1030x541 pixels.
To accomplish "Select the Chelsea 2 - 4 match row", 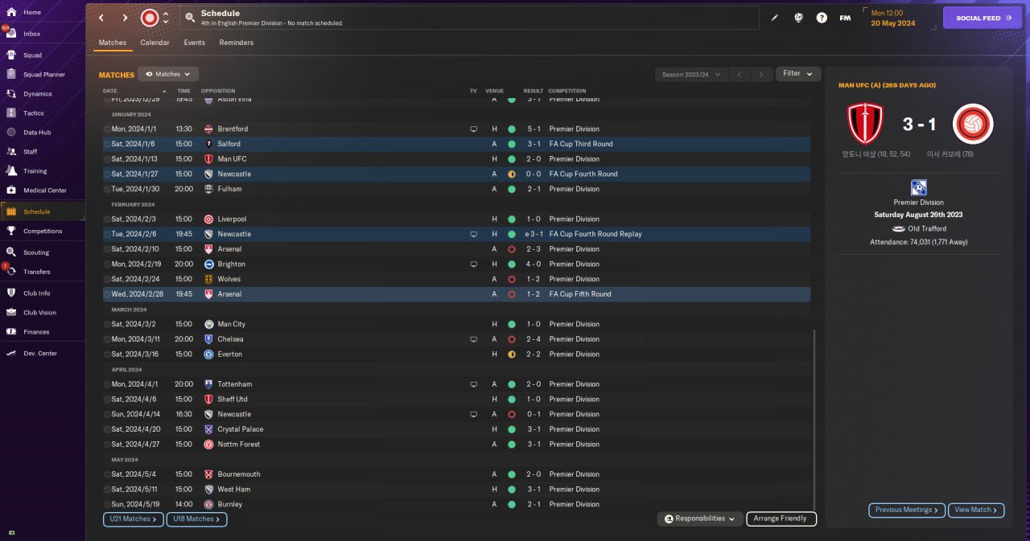I will (456, 339).
